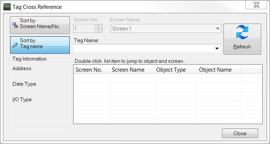Click the green app icon in title bar
Screen dimensions: 270x144
pos(7,7)
